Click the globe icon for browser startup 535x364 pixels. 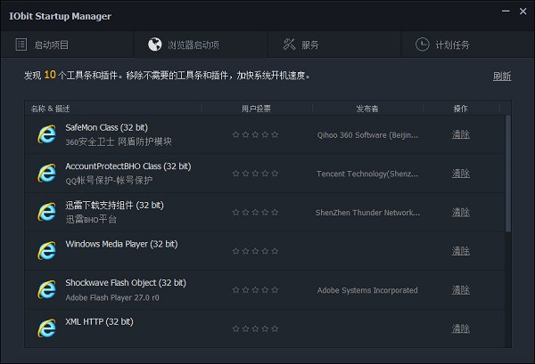[x=154, y=44]
